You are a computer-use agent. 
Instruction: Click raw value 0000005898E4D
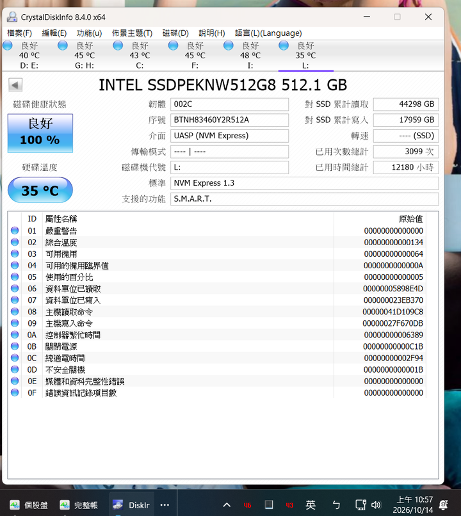[393, 289]
